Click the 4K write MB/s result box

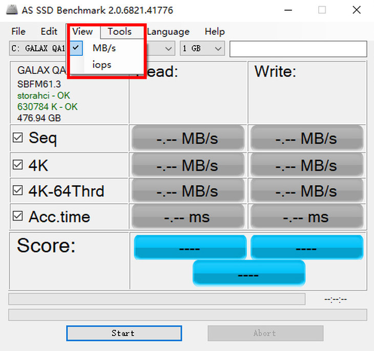307,165
